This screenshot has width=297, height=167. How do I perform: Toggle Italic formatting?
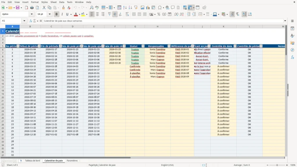pos(62,14)
